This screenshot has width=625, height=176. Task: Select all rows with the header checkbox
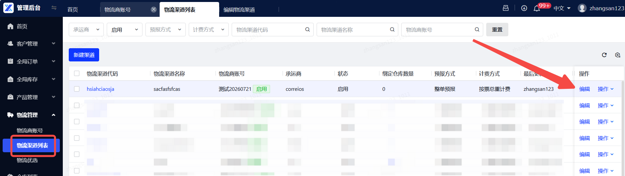click(x=77, y=73)
